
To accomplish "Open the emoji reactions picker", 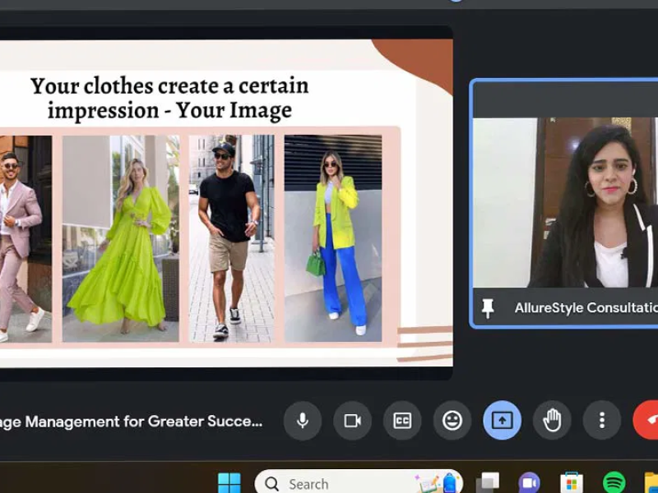I will coord(452,421).
